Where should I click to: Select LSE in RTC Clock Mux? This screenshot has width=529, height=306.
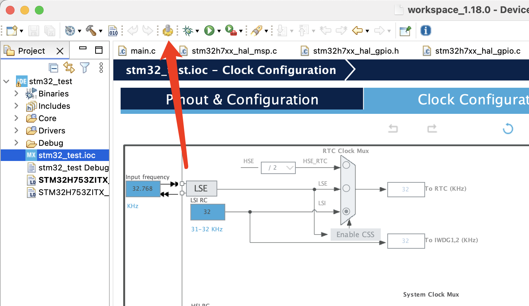[346, 188]
